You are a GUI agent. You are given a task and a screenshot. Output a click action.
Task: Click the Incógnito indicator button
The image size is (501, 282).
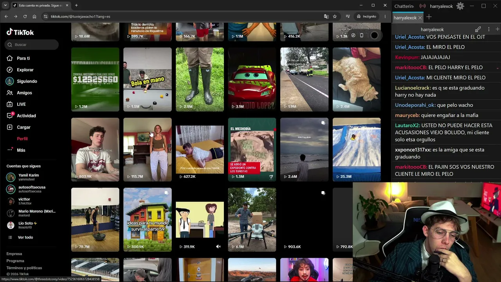[367, 16]
